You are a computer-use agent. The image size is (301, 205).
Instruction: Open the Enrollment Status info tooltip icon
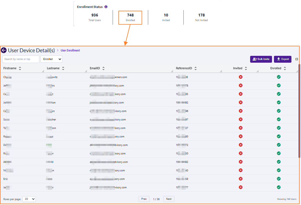(x=106, y=7)
